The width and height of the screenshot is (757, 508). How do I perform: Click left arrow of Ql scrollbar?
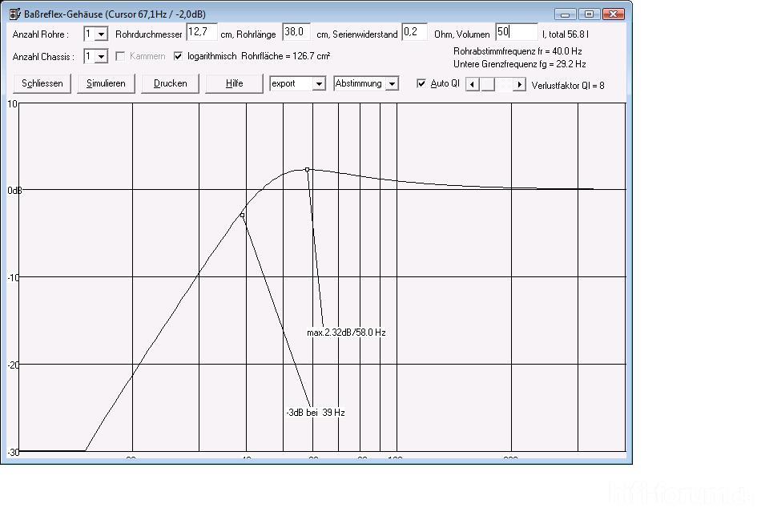coord(472,84)
